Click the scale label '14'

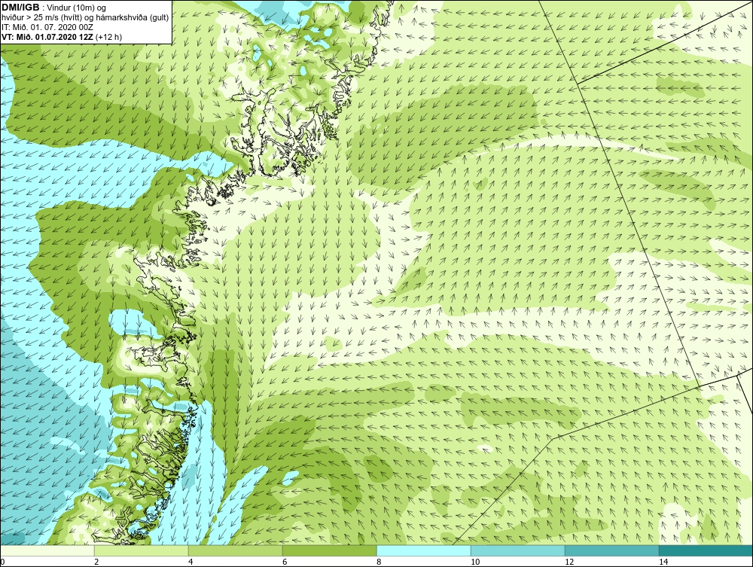[x=663, y=562]
